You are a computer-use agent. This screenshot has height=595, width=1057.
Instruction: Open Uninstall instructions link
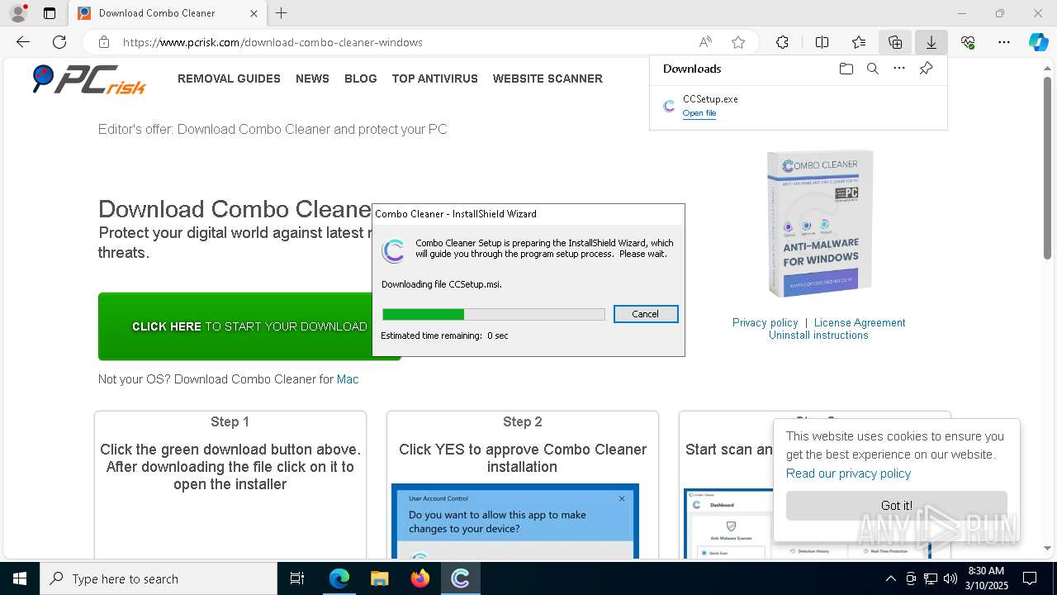click(x=818, y=335)
